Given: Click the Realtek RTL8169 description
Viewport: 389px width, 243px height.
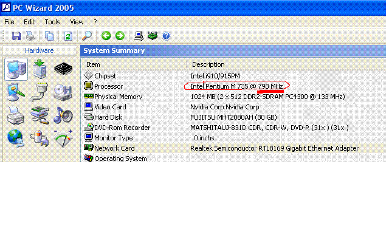Looking at the screenshot, I should click(274, 148).
